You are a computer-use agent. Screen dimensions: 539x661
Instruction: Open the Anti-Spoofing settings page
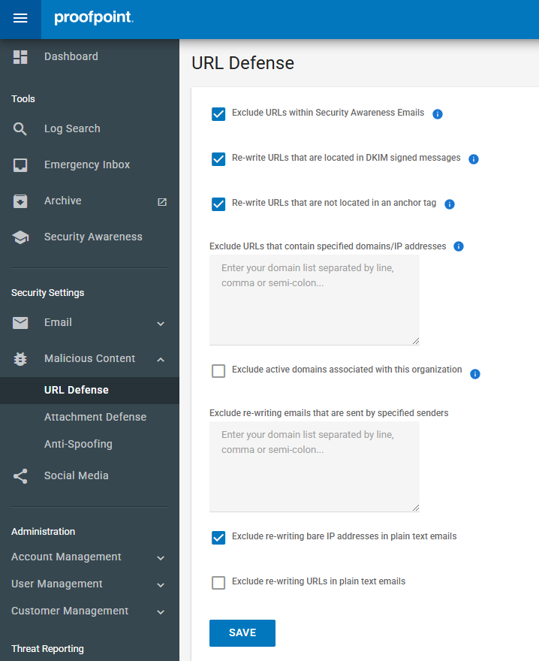78,444
